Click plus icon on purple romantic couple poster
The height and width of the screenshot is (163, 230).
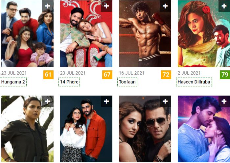coord(224,101)
